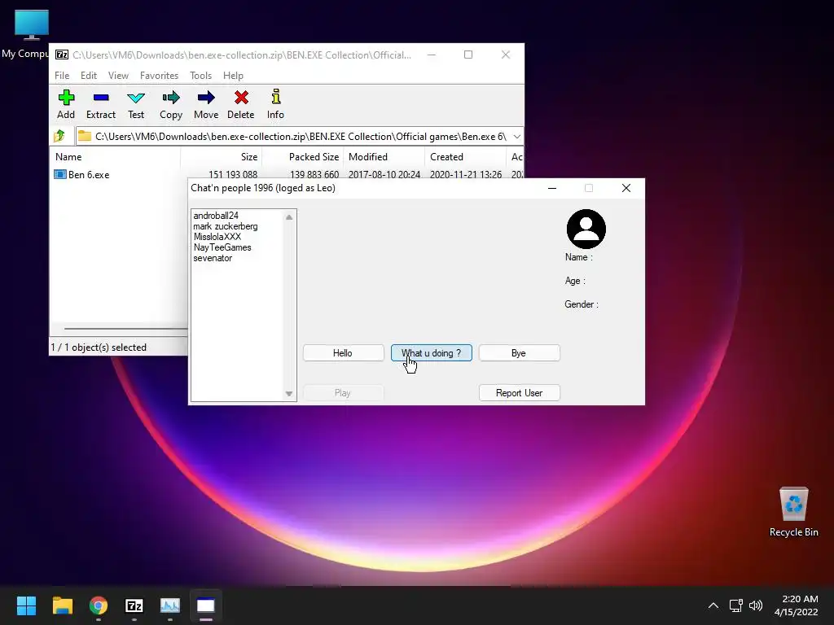Send the Hello message
Screen dimensions: 834x625
click(343, 353)
